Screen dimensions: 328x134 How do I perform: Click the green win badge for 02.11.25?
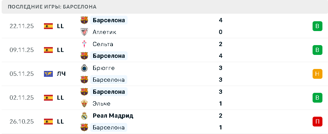tap(317, 98)
